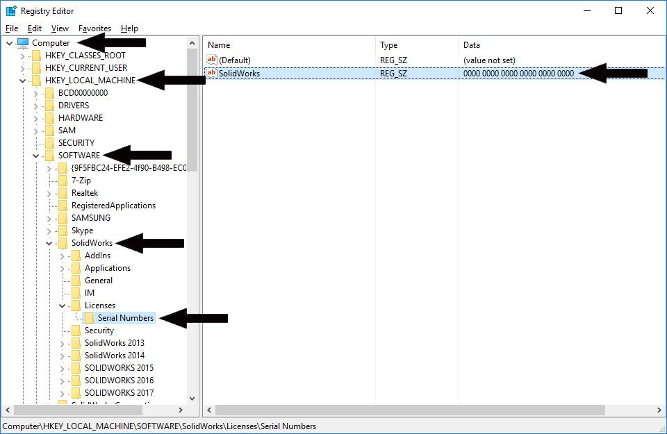Image resolution: width=667 pixels, height=434 pixels.
Task: Click the SECURITY folder icon
Action: (x=50, y=143)
